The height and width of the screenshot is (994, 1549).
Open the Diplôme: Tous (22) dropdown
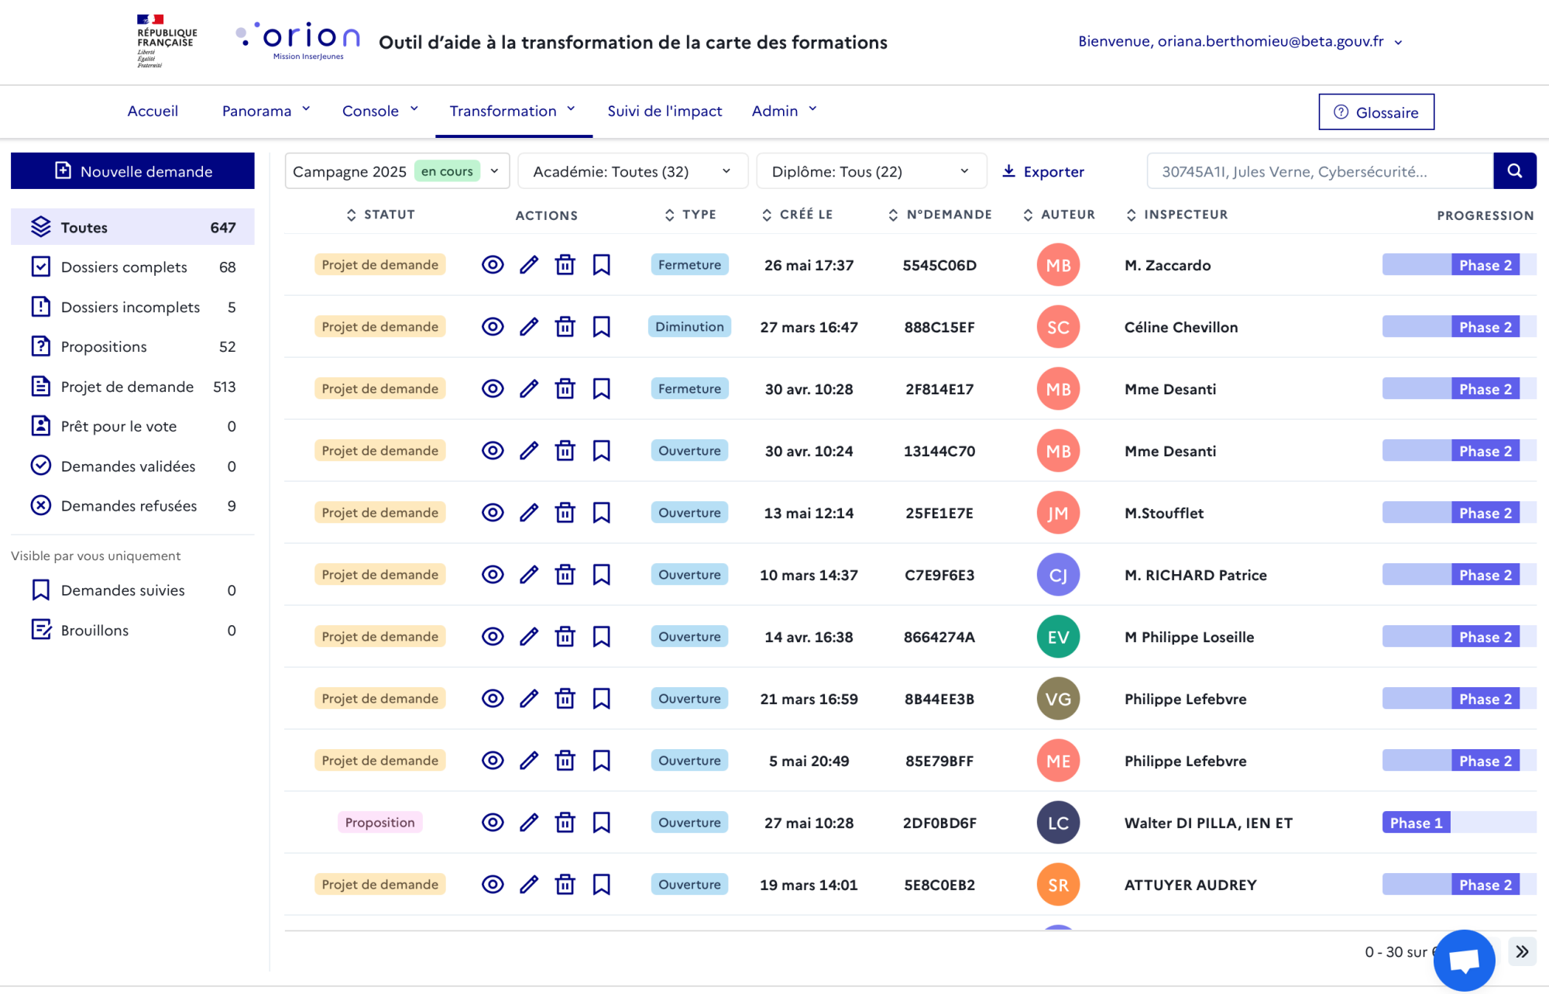coord(871,171)
